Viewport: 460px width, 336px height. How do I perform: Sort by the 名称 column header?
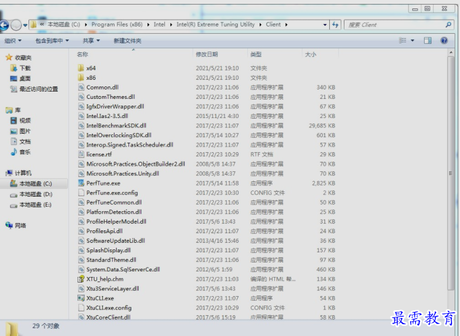click(x=82, y=54)
